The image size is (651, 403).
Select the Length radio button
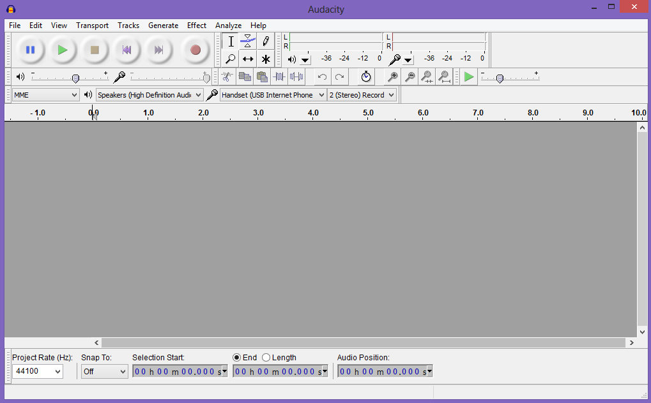[x=266, y=357]
